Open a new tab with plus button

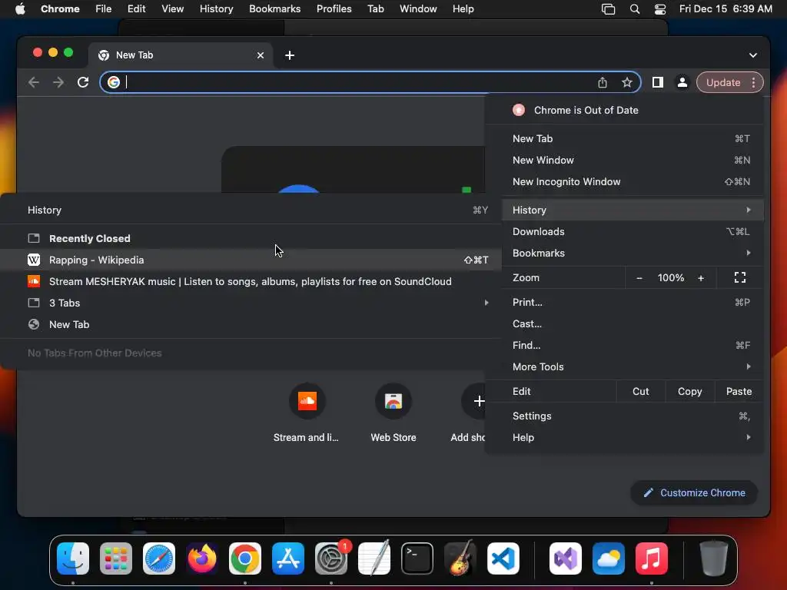[290, 55]
